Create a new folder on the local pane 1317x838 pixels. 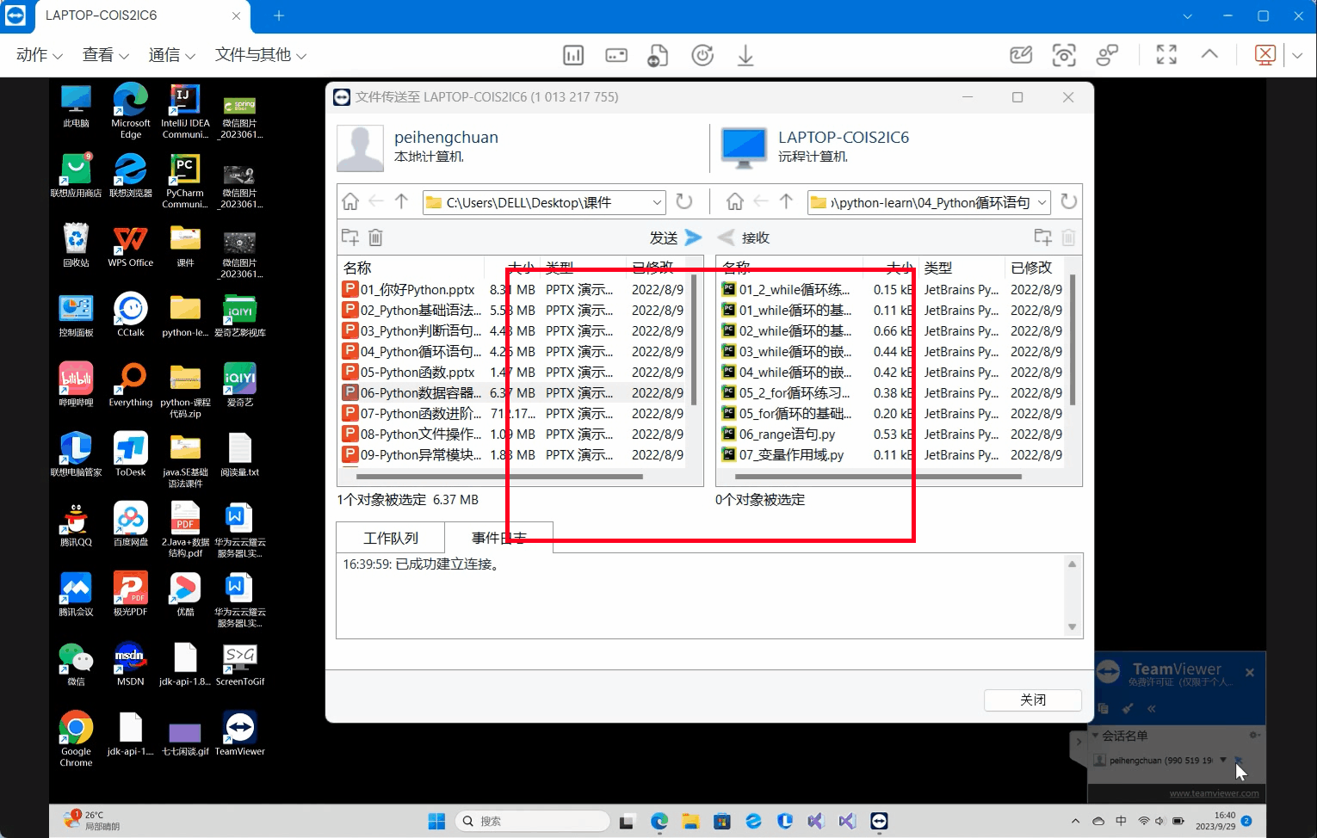pyautogui.click(x=349, y=237)
